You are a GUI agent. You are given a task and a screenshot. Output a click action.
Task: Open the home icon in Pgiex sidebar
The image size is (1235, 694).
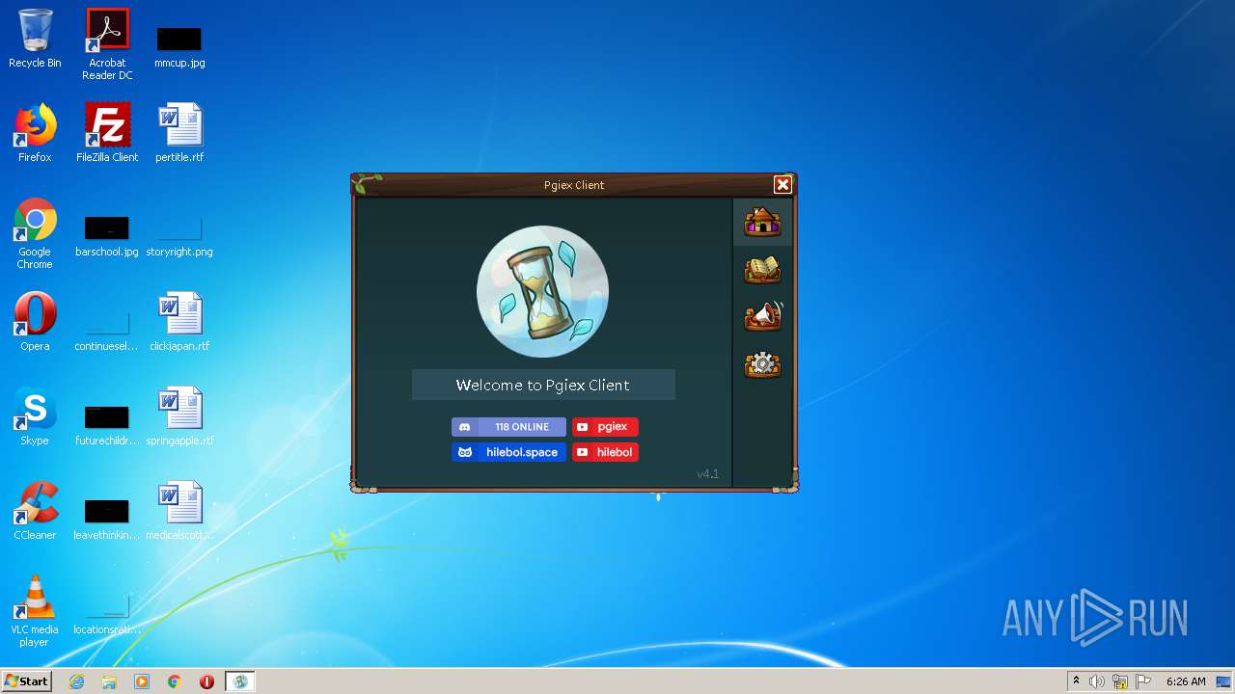(762, 222)
